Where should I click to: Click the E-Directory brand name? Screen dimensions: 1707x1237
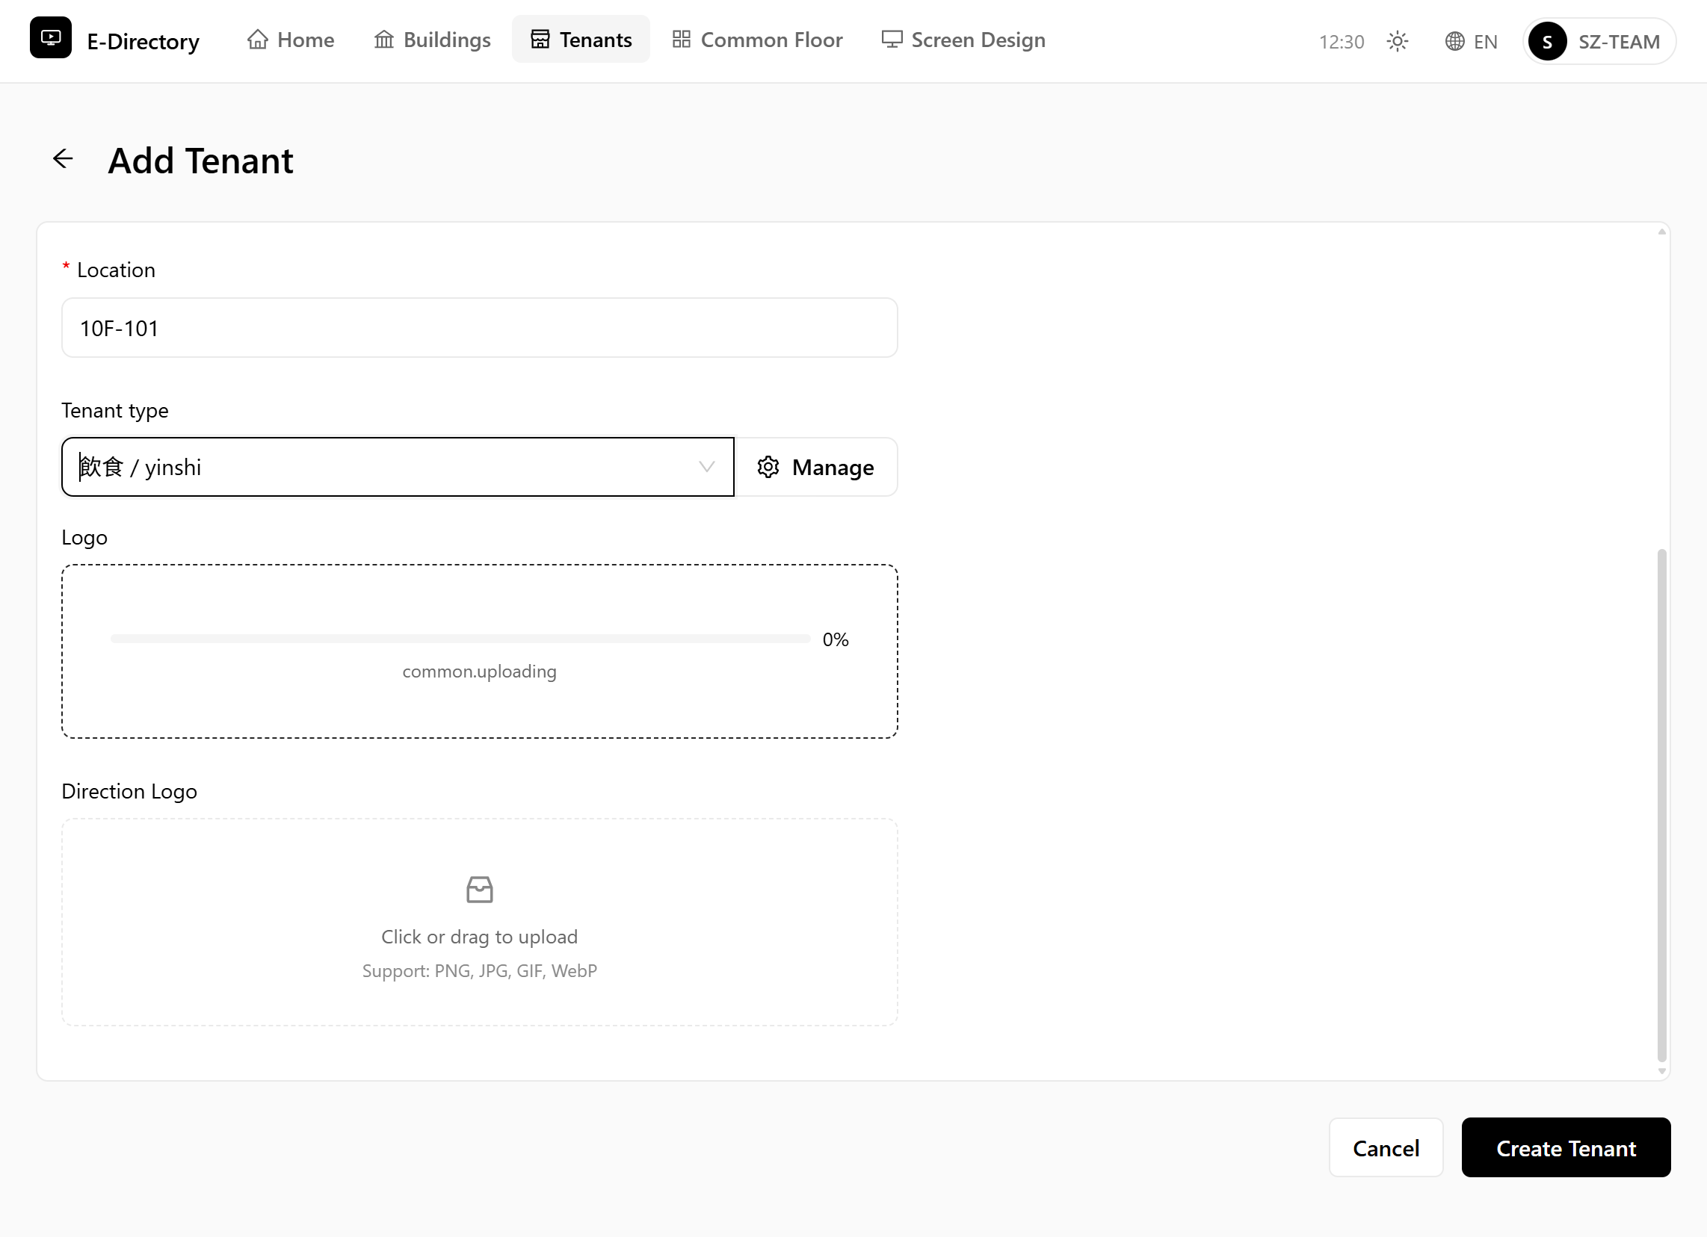click(x=143, y=41)
